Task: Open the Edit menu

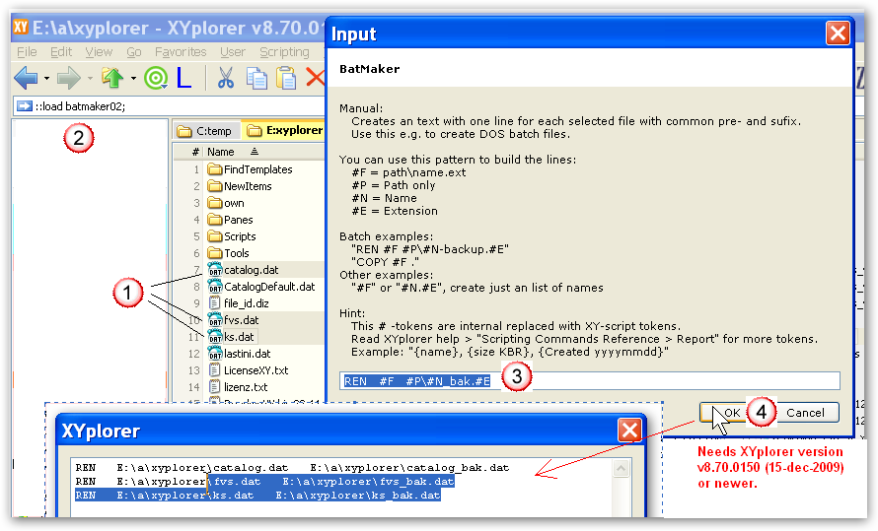Action: tap(61, 52)
